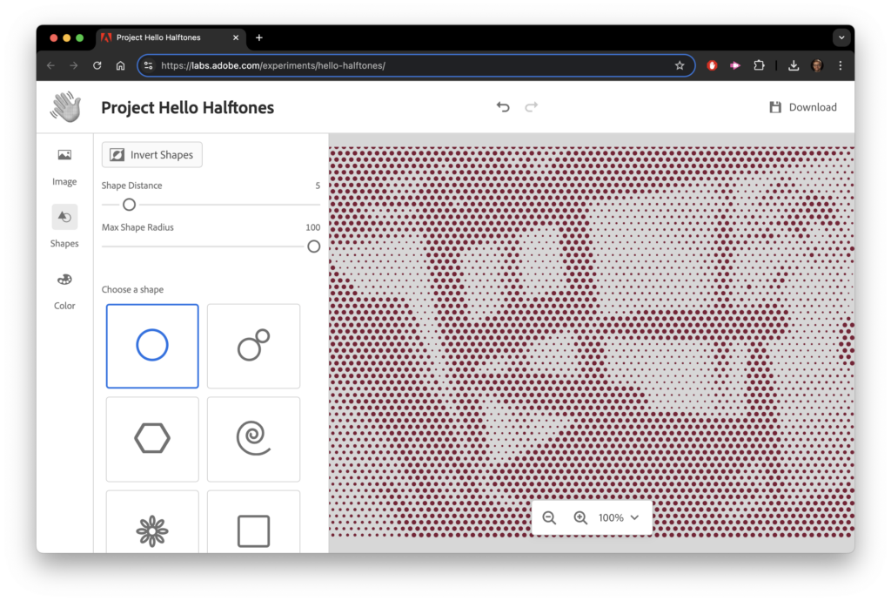Screen dimensions: 891x601
Task: Open the 100% zoom level dropdown
Action: [619, 517]
